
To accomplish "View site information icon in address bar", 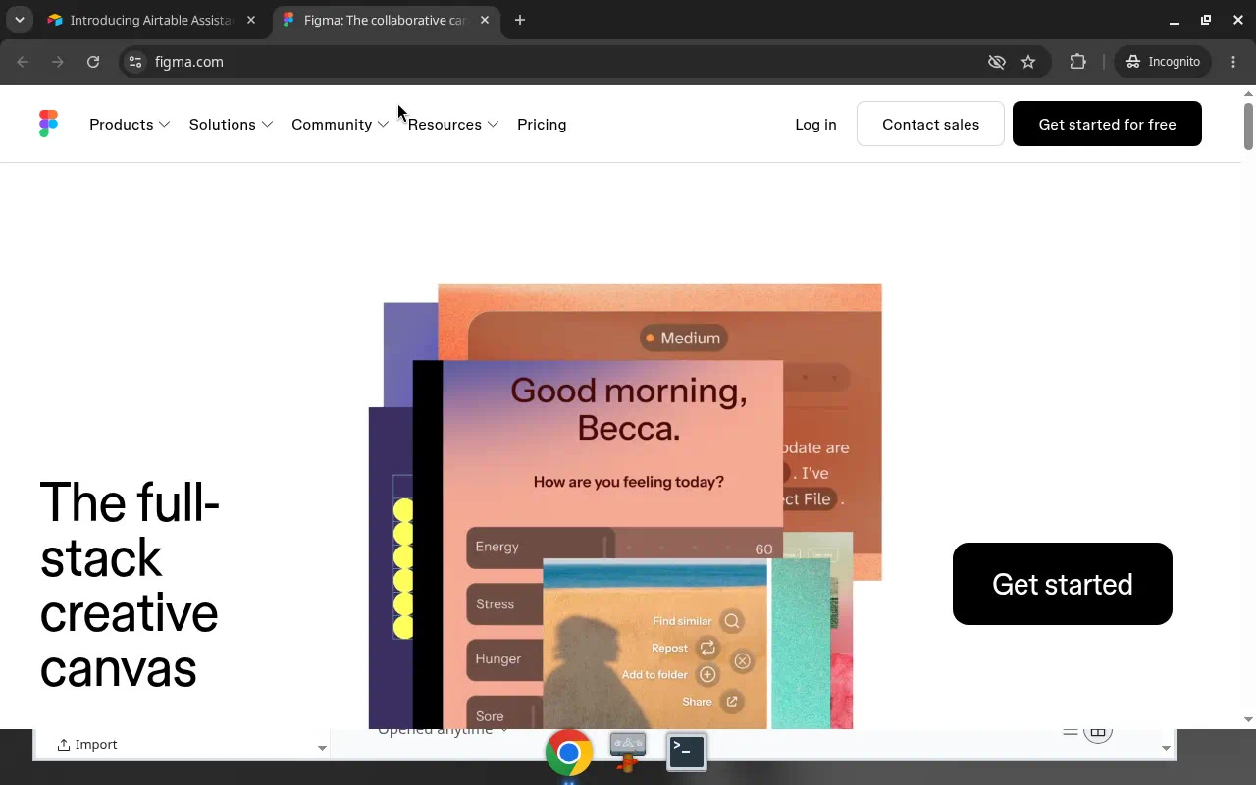I will [135, 62].
